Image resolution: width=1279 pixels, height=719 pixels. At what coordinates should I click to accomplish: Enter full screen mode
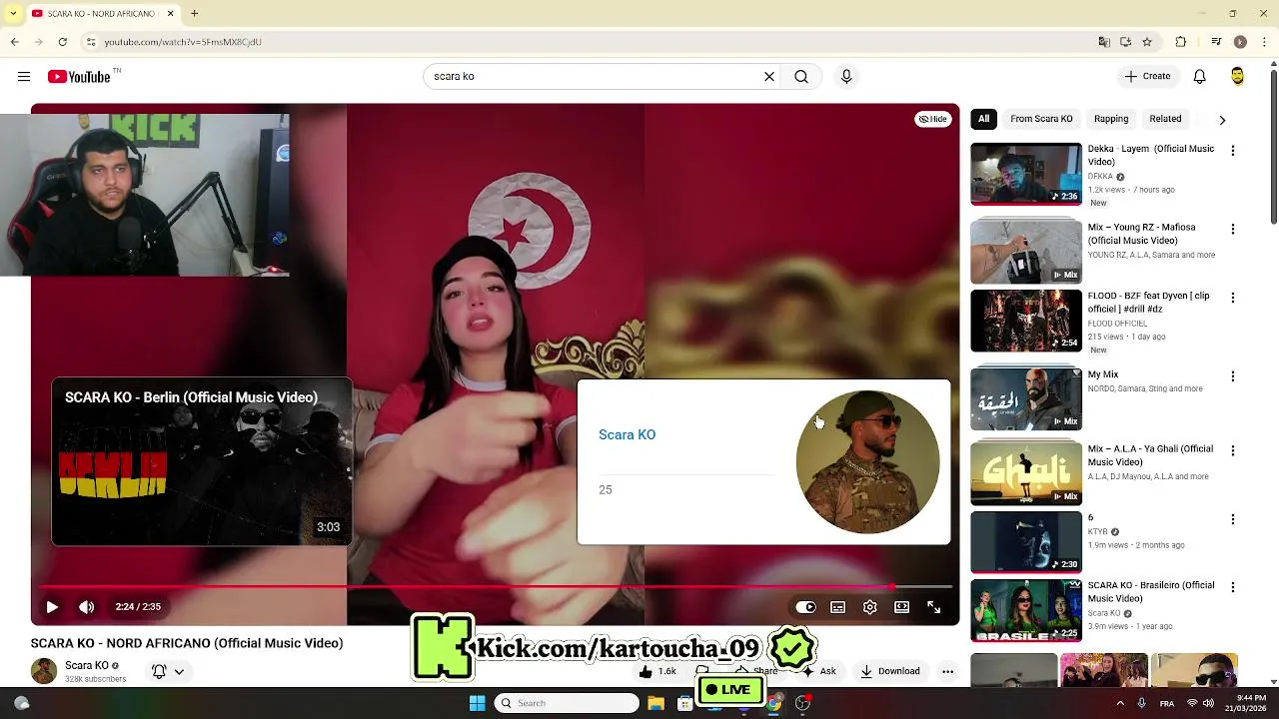click(x=934, y=607)
